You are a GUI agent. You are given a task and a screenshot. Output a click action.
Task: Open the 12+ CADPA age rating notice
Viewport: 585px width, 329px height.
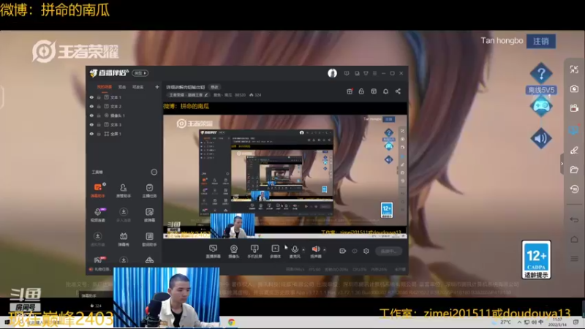coord(536,260)
